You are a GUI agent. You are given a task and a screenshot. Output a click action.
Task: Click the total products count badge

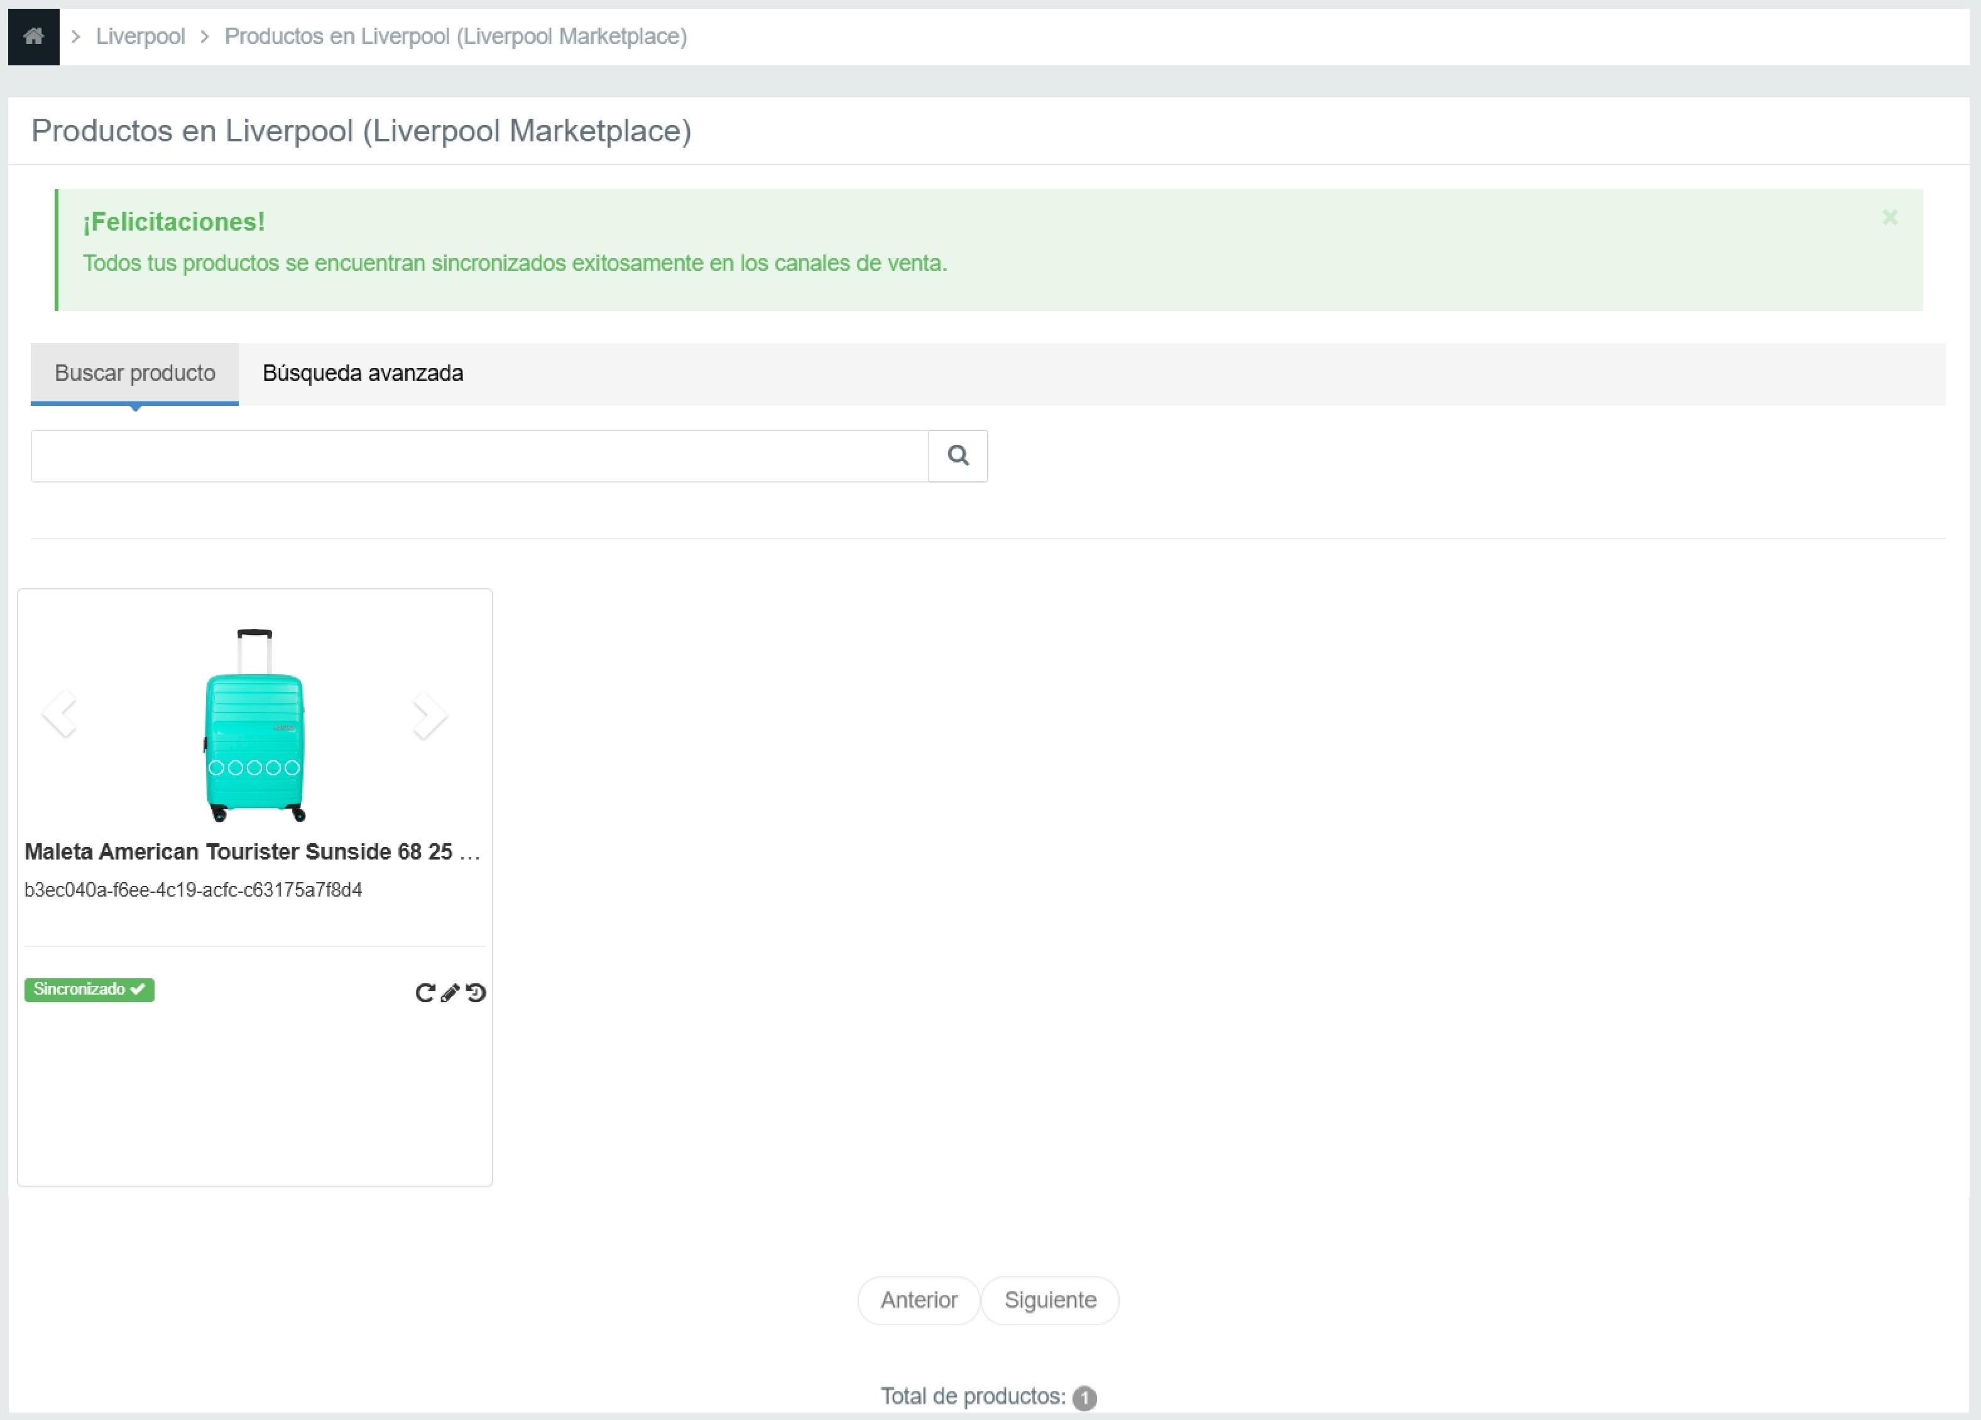tap(1084, 1397)
